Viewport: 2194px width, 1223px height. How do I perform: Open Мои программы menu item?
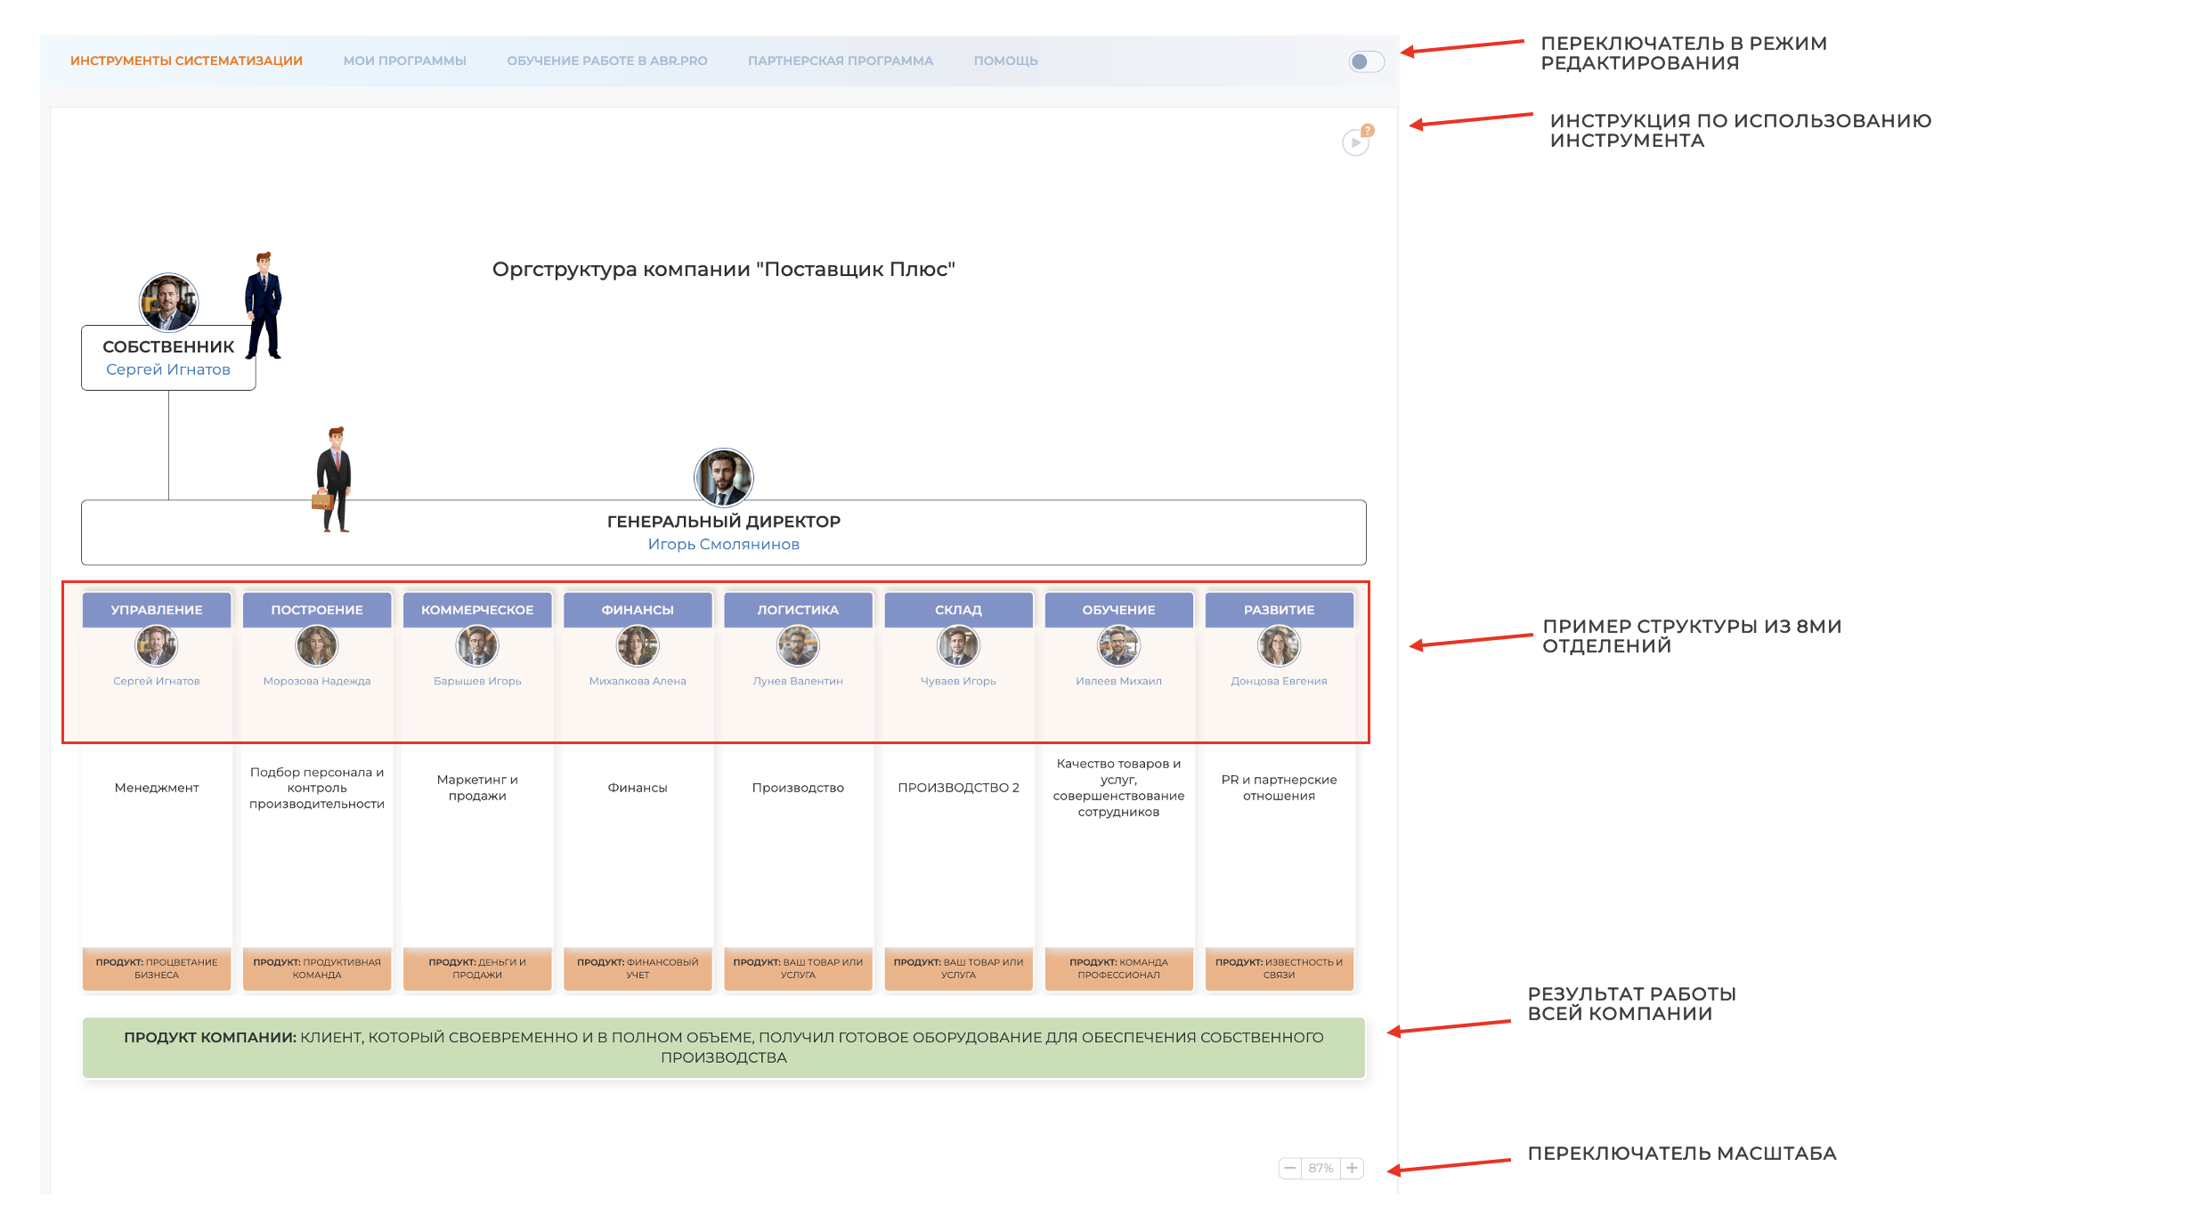click(404, 61)
